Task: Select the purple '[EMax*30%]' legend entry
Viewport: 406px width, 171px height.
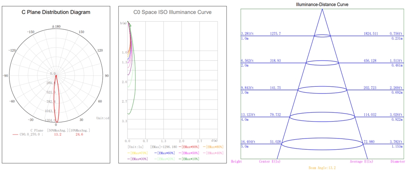Action: (x=138, y=159)
